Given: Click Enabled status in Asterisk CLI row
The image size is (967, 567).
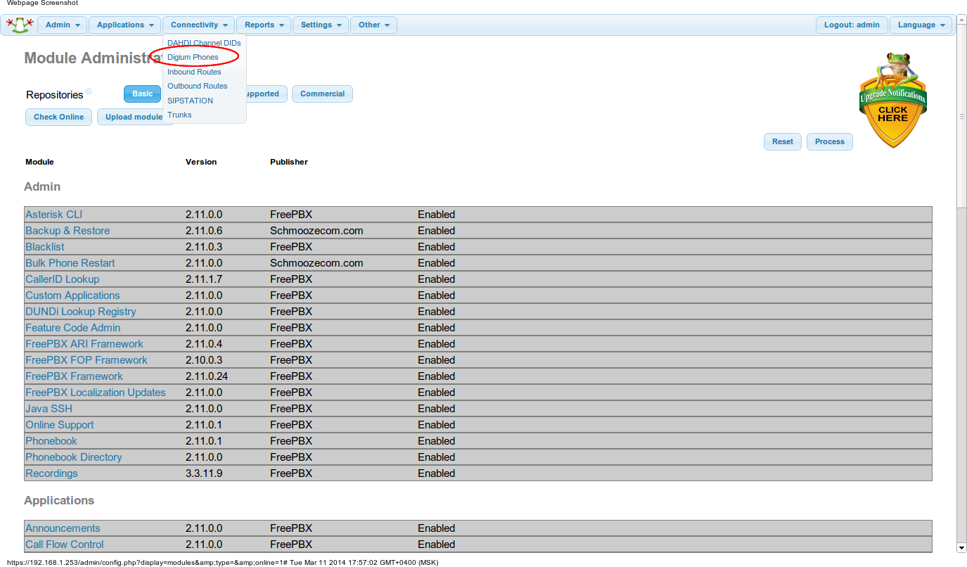Looking at the screenshot, I should coord(436,215).
